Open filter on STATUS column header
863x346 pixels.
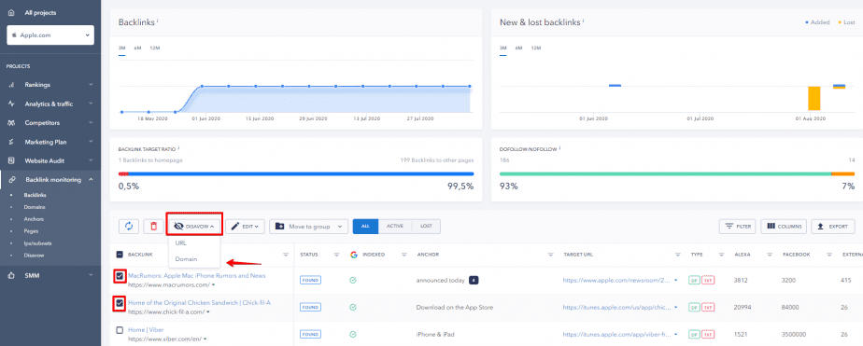coord(336,255)
